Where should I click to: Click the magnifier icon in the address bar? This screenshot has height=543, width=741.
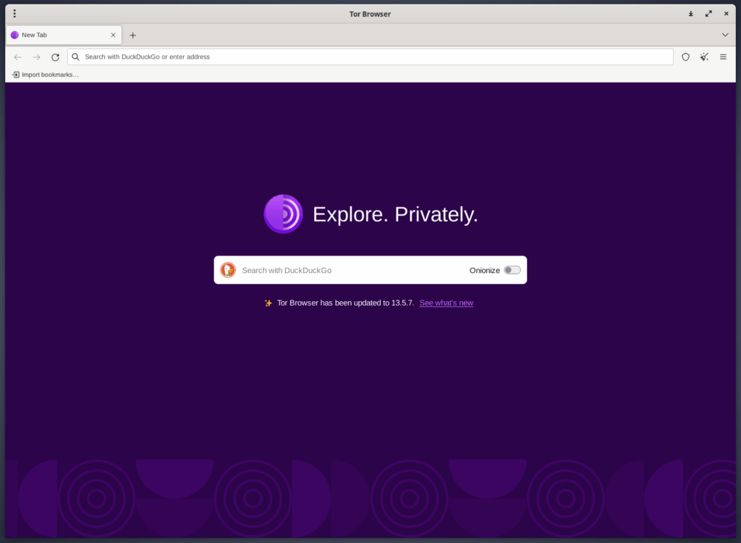(75, 56)
